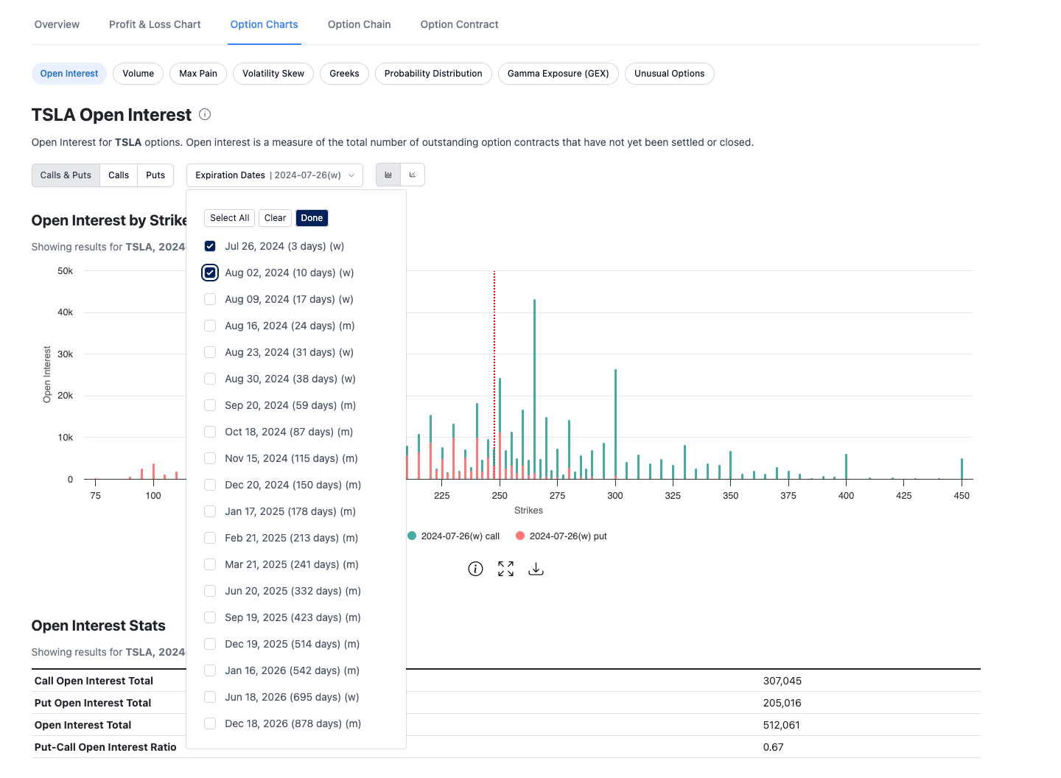Screen dimensions: 1061x778
Task: Check Jan 17, 2025 expiration
Action: pos(210,511)
